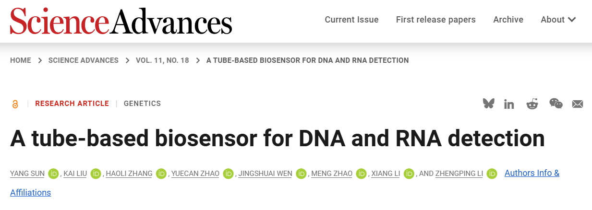Click the Genetics category label
This screenshot has width=592, height=210.
point(142,104)
